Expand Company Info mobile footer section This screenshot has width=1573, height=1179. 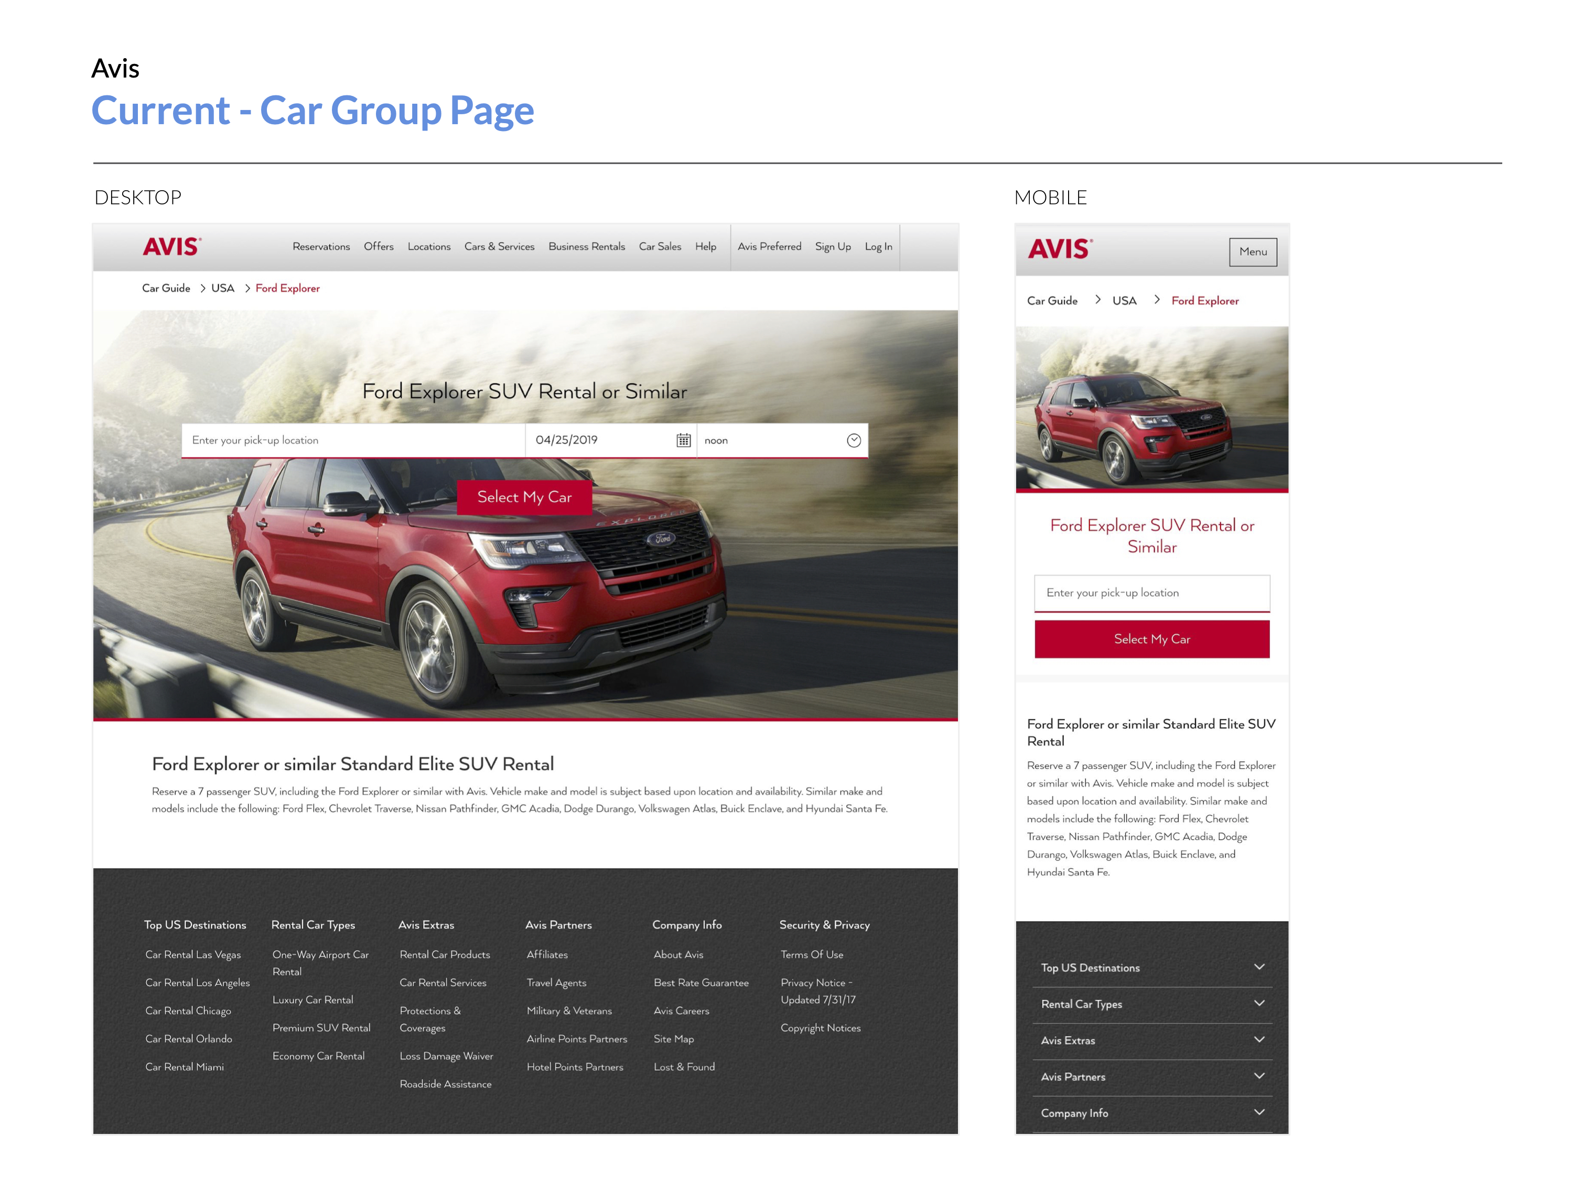click(1259, 1112)
